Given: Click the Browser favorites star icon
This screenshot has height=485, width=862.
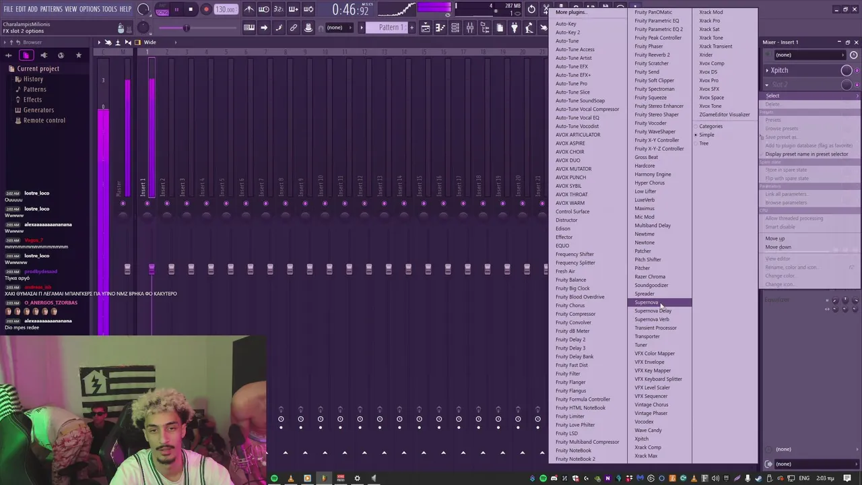Looking at the screenshot, I should (78, 55).
